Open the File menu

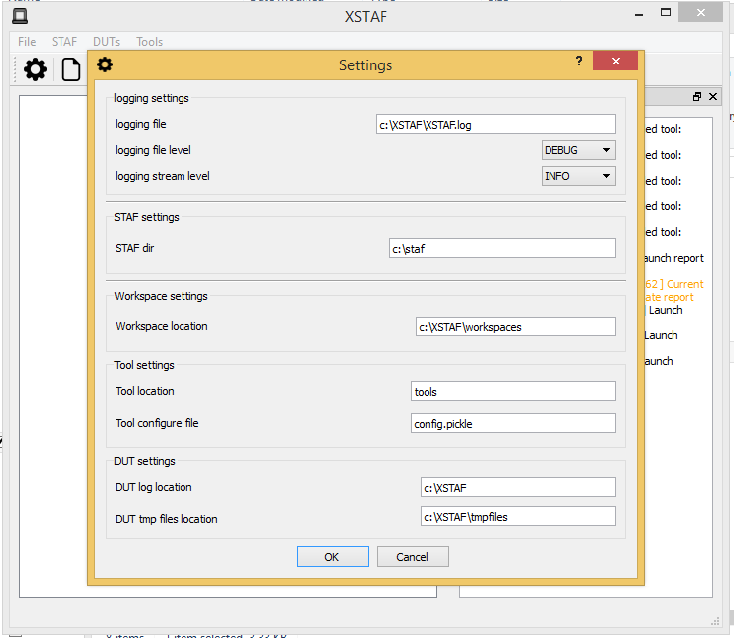[27, 42]
